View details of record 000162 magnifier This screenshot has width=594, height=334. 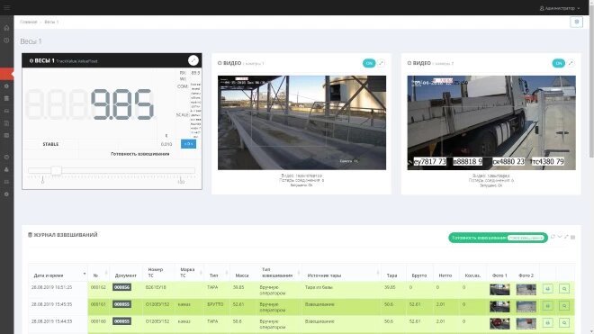(x=564, y=289)
